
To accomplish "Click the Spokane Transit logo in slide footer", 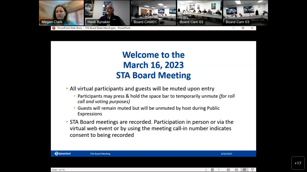I will coord(62,154).
